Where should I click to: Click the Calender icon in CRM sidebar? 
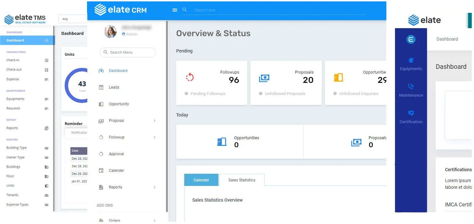pyautogui.click(x=101, y=171)
